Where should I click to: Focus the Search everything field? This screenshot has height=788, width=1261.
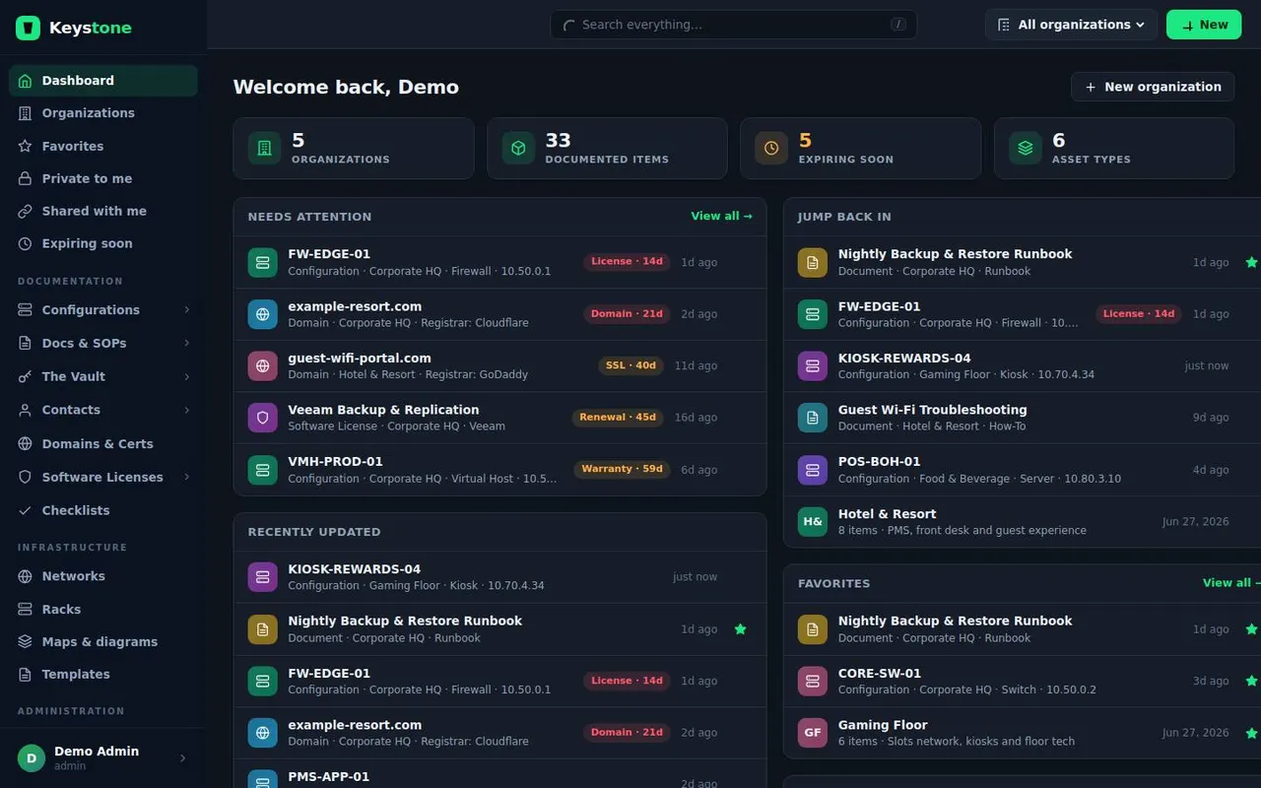coord(733,25)
